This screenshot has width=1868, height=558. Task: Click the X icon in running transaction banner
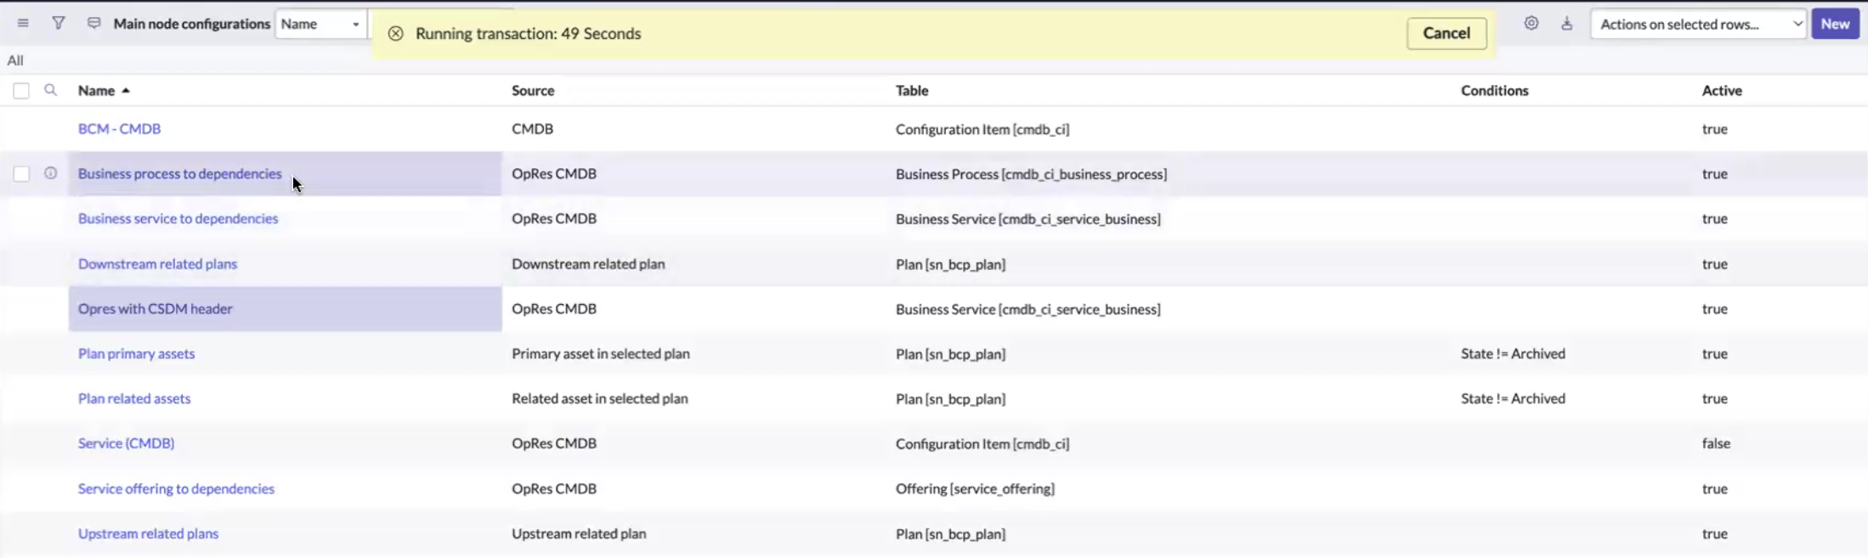click(x=395, y=34)
